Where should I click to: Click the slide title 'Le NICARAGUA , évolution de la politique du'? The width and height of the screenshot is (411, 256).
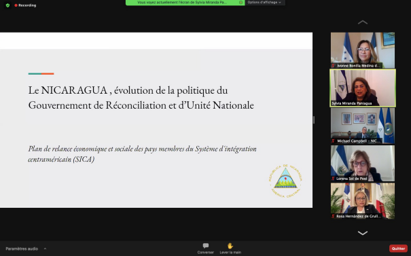click(128, 90)
